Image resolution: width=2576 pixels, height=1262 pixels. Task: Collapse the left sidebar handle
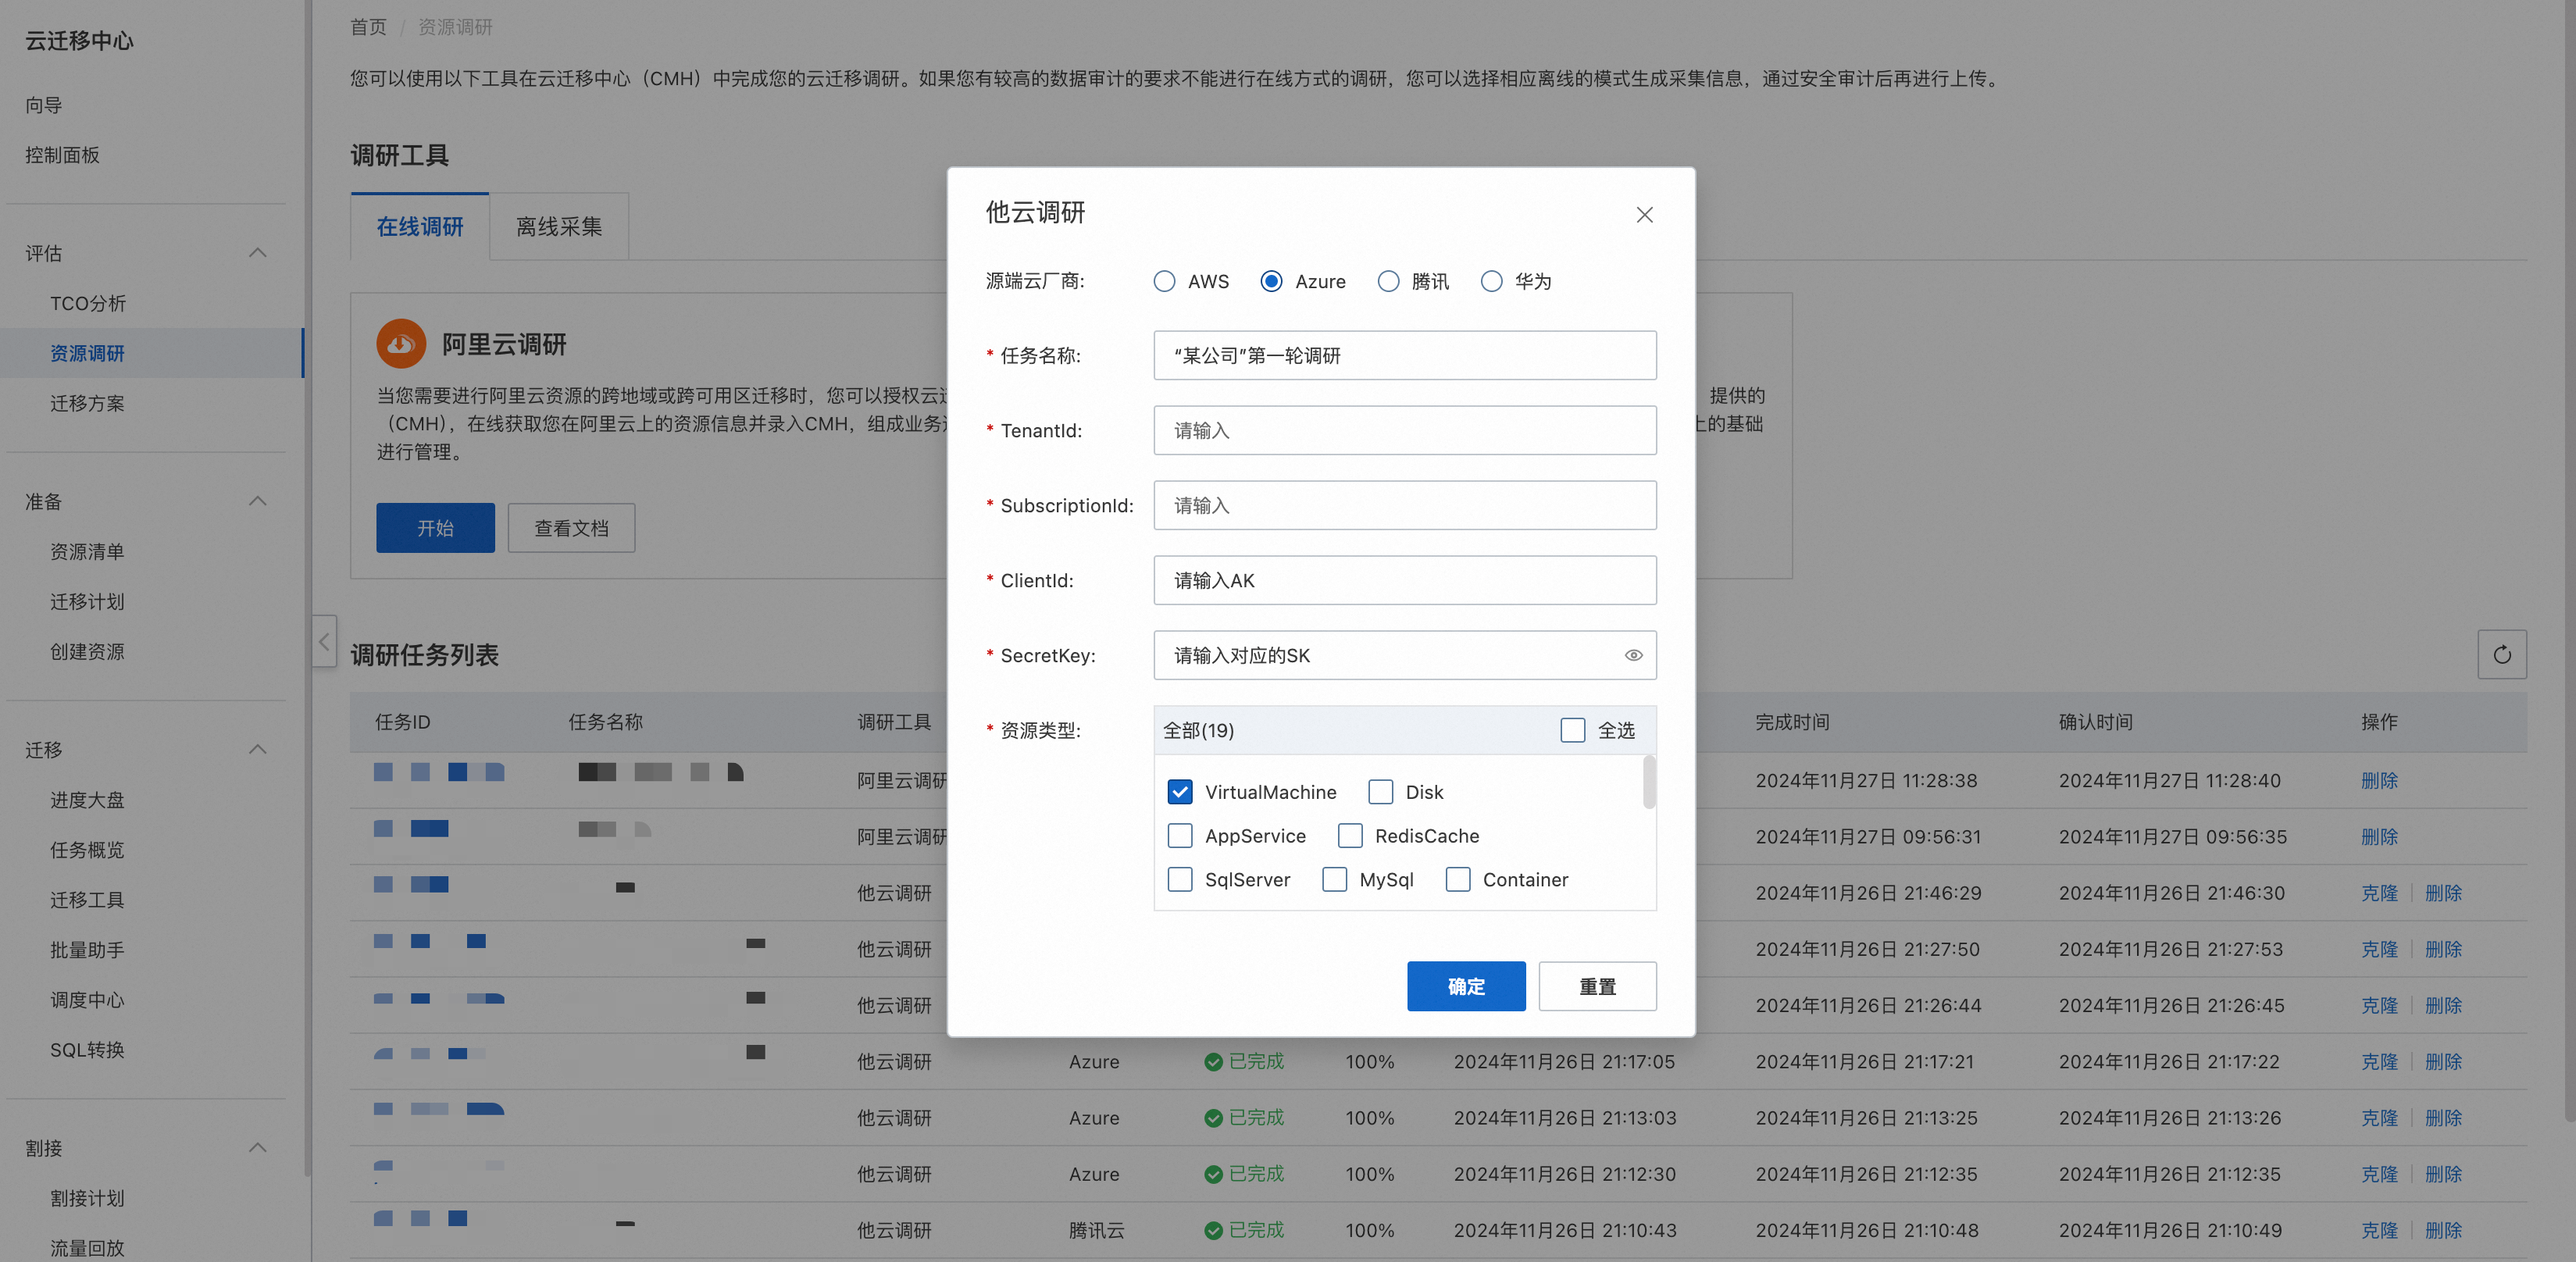(x=324, y=641)
